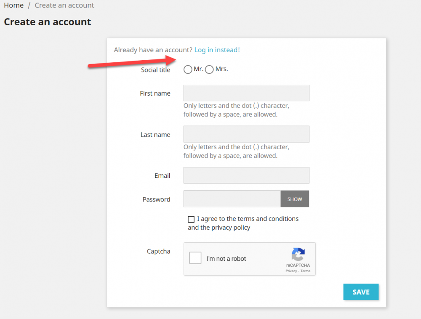
Task: Click inside the Email field
Action: tap(246, 175)
